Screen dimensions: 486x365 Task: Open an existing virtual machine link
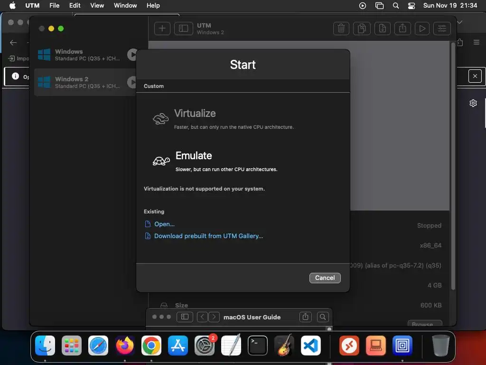(164, 224)
